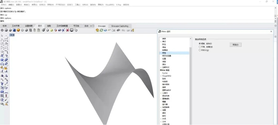
Task: Select the '粗糙、较快' radio option
Action: point(200,43)
